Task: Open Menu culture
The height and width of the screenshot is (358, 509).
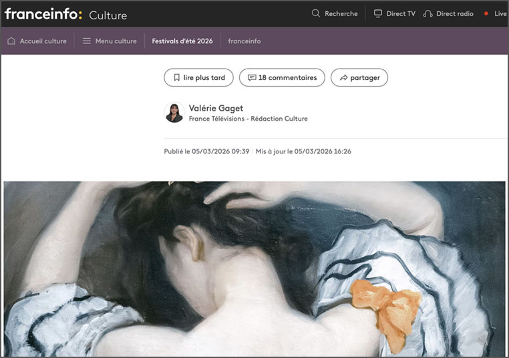Action: point(116,41)
